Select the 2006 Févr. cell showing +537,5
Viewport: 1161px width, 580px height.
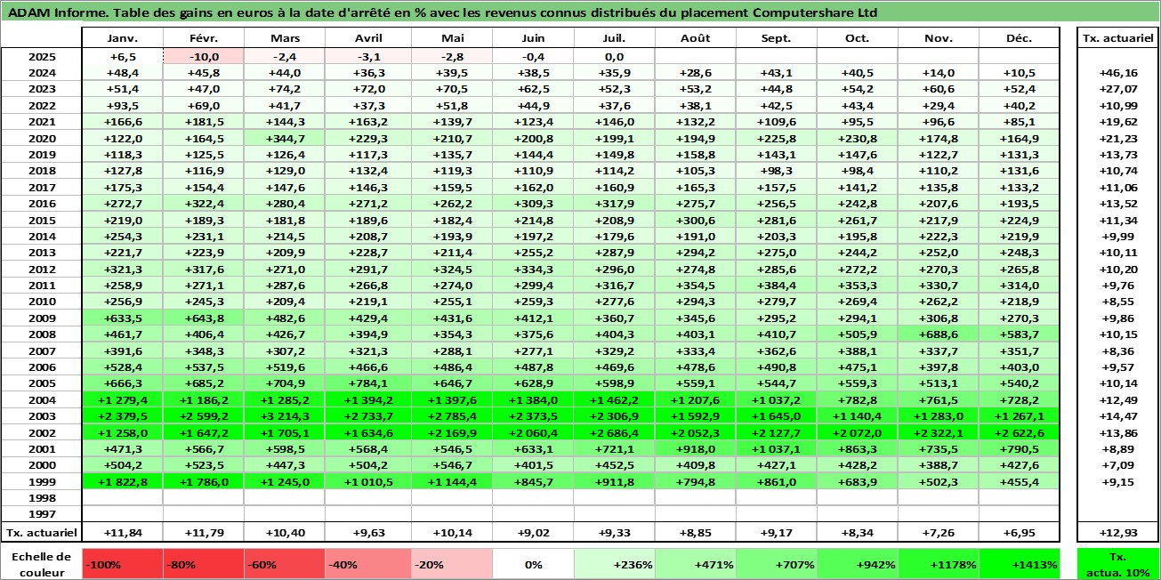tap(203, 367)
